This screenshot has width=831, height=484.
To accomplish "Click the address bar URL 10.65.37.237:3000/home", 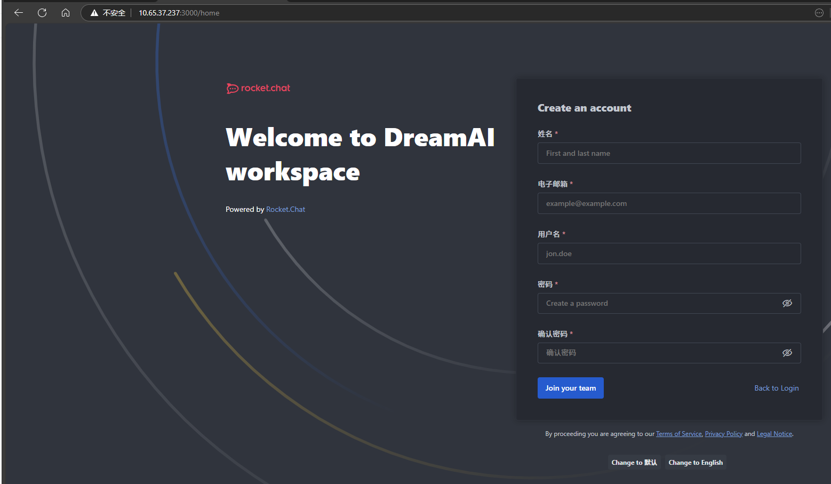I will click(179, 13).
